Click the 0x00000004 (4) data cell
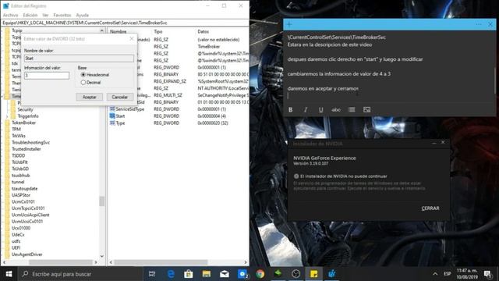 coord(211,116)
